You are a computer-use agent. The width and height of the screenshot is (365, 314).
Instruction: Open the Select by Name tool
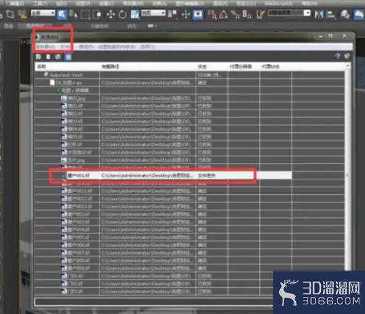coord(73,15)
